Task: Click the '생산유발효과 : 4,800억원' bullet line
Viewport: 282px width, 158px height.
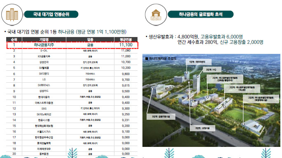Action: [194, 37]
